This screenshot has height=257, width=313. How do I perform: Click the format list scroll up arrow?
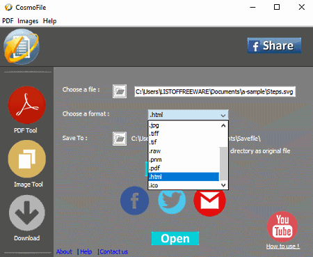coord(223,126)
